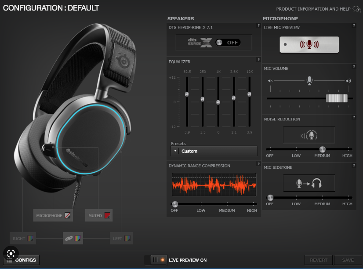Screen dimensions: 363x269
Task: Click the mic sidetone slider knob
Action: pos(270,197)
